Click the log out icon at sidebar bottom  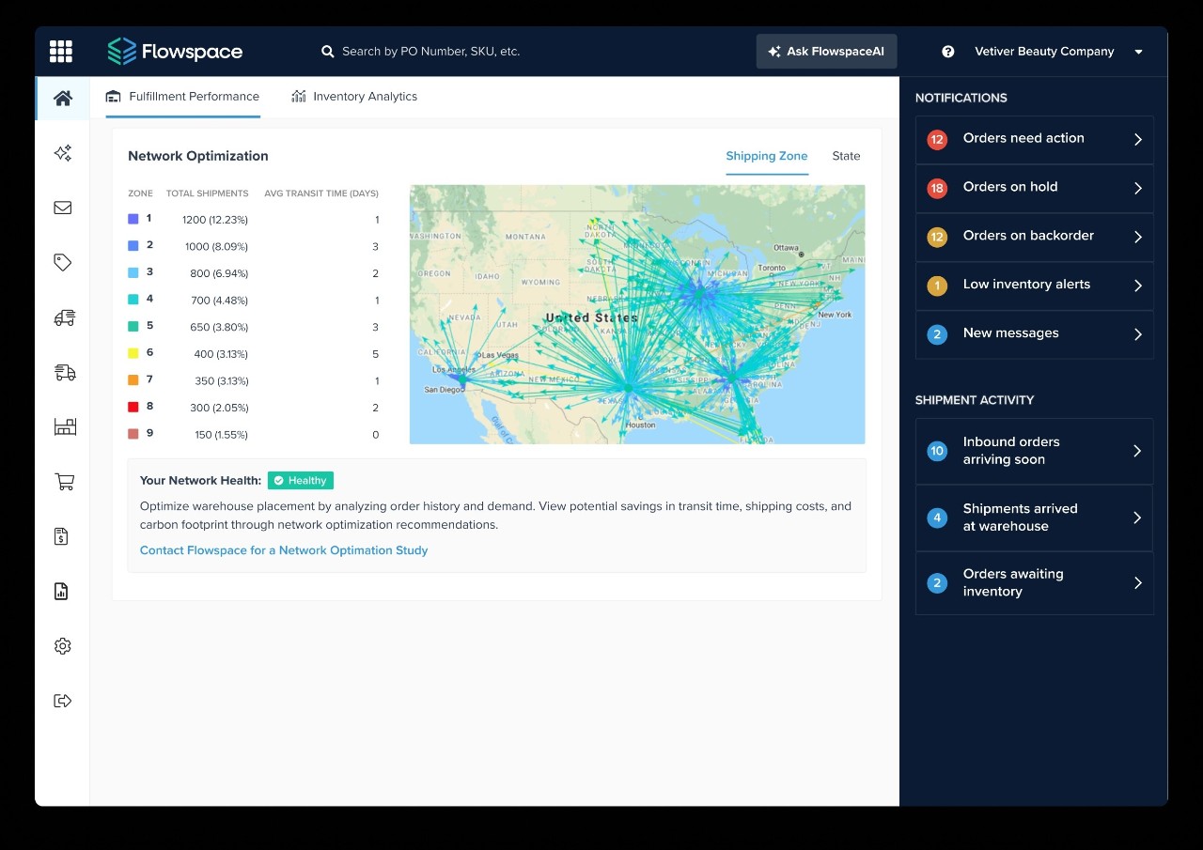coord(62,700)
